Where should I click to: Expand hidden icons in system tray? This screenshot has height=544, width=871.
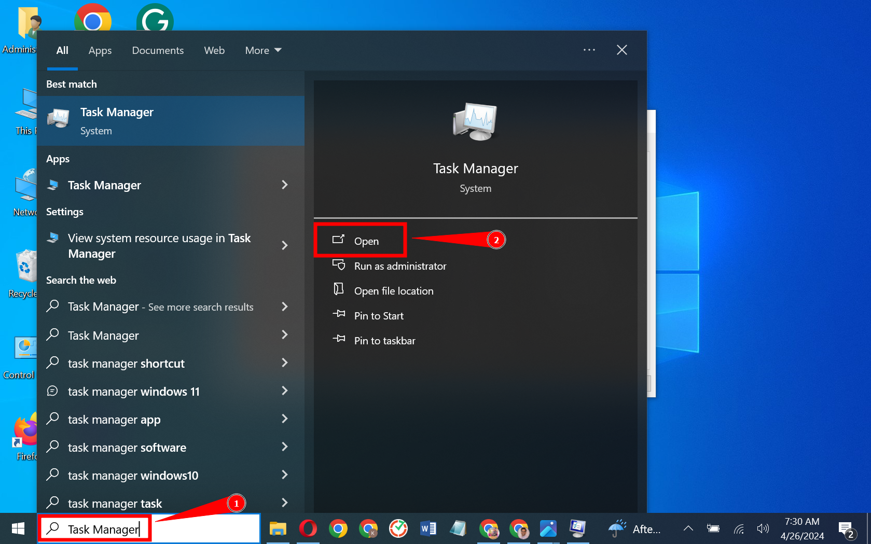click(x=688, y=528)
